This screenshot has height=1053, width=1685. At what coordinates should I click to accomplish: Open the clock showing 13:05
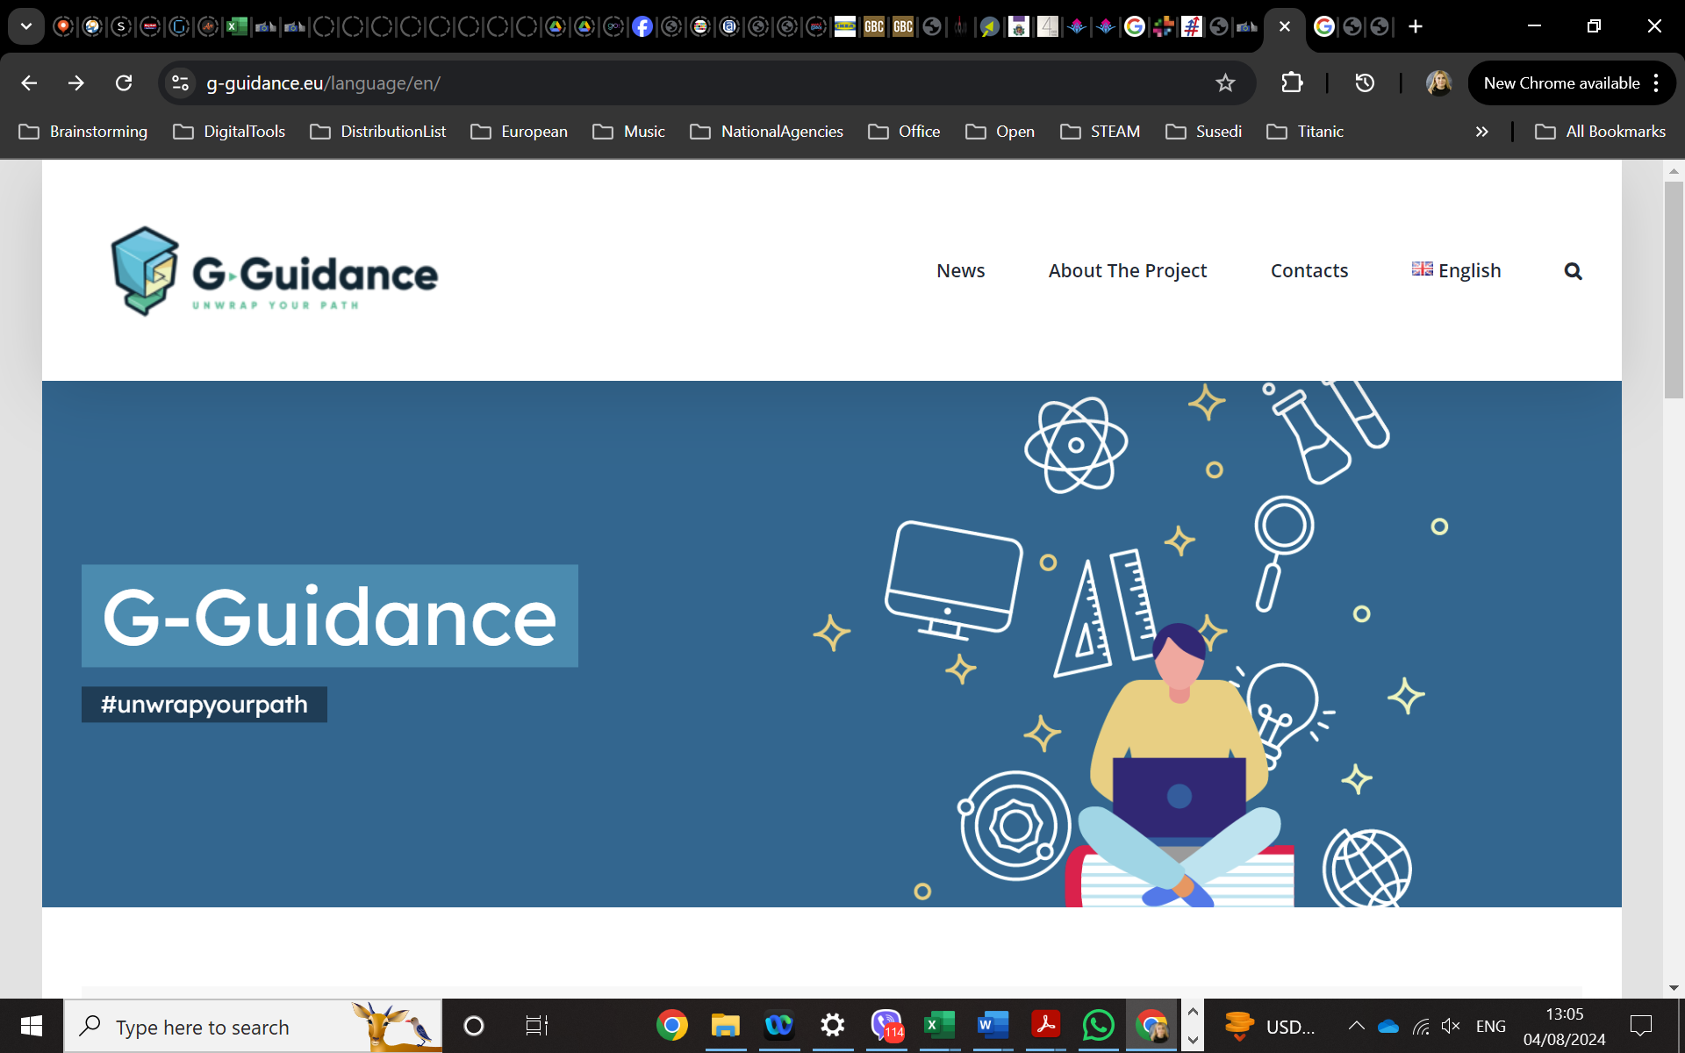tap(1564, 1026)
